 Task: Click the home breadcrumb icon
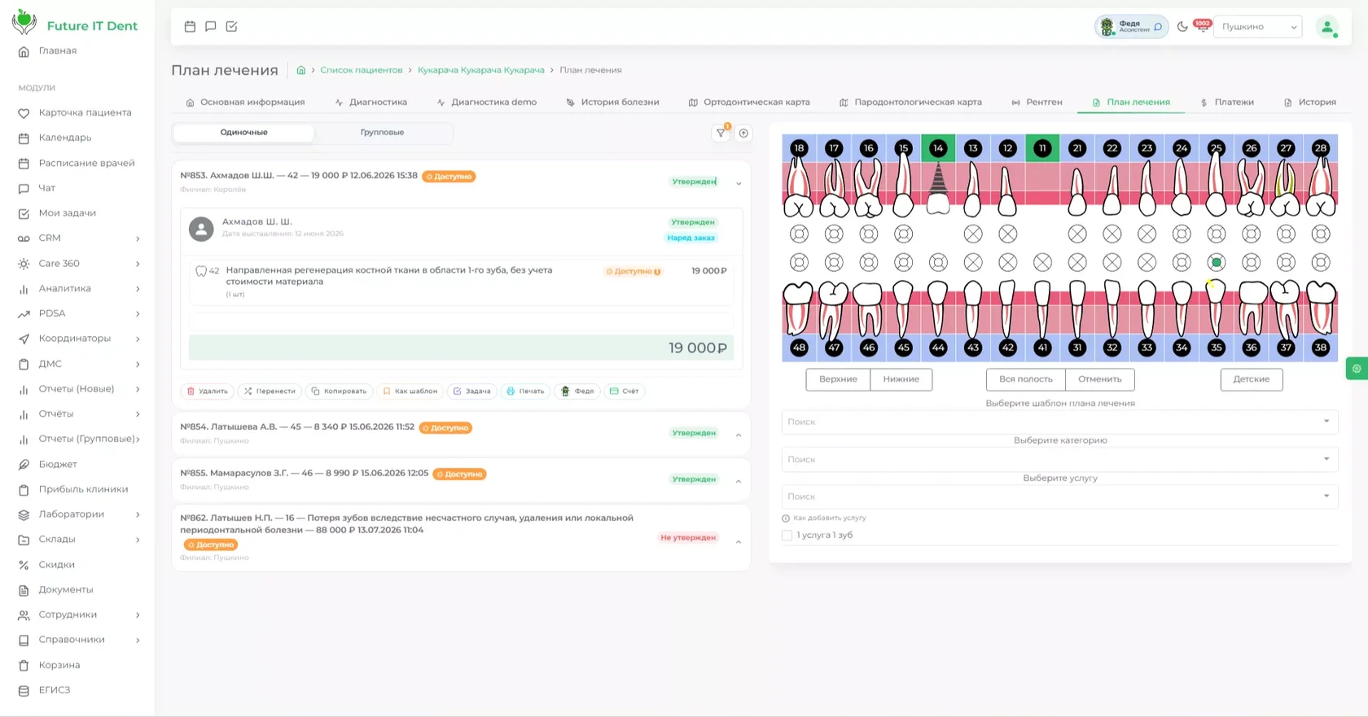(x=300, y=70)
